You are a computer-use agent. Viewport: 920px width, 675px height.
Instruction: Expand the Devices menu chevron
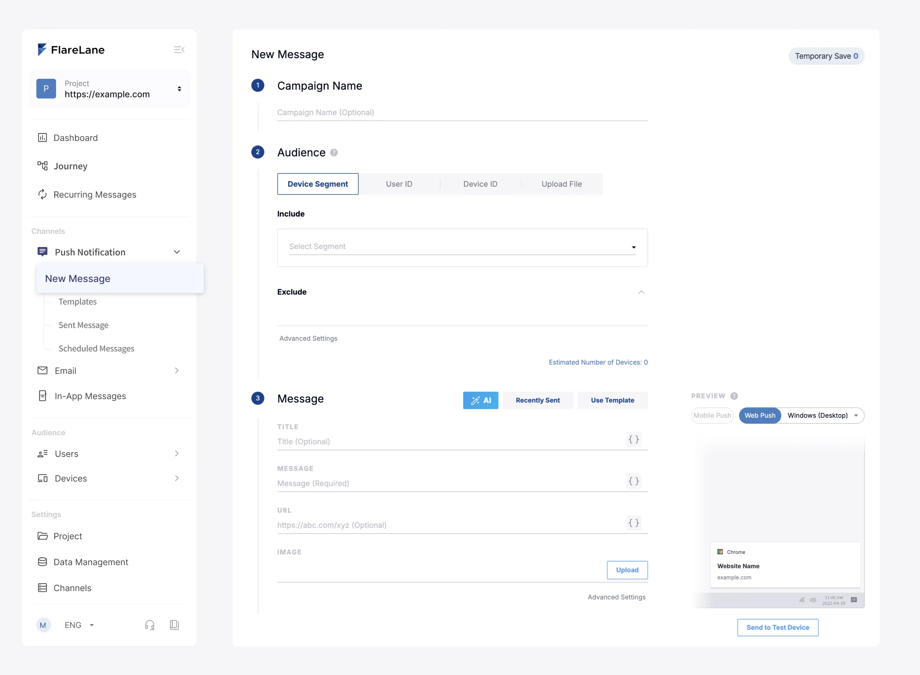(x=177, y=478)
